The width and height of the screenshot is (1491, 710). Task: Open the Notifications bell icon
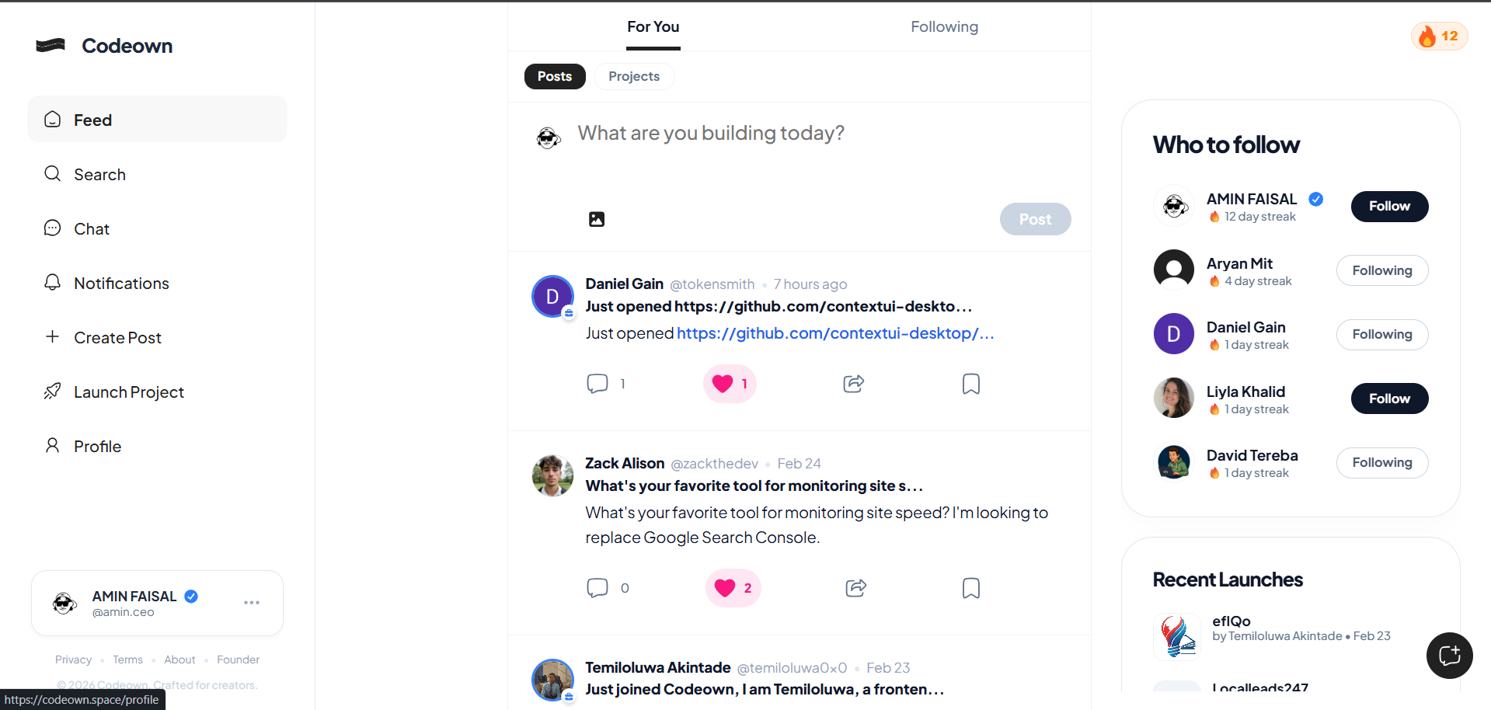[x=52, y=282]
